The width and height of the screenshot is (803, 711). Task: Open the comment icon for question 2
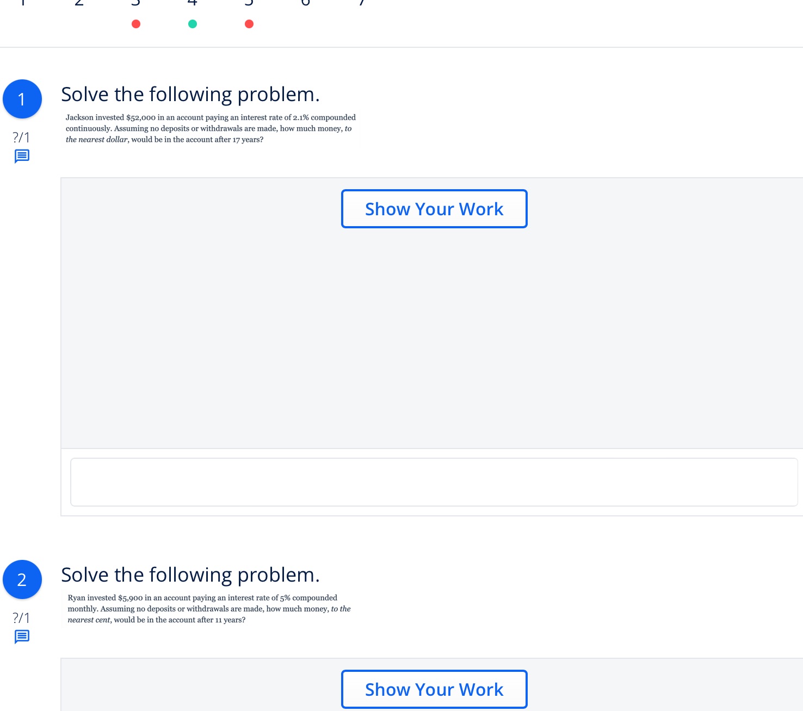[x=22, y=637]
